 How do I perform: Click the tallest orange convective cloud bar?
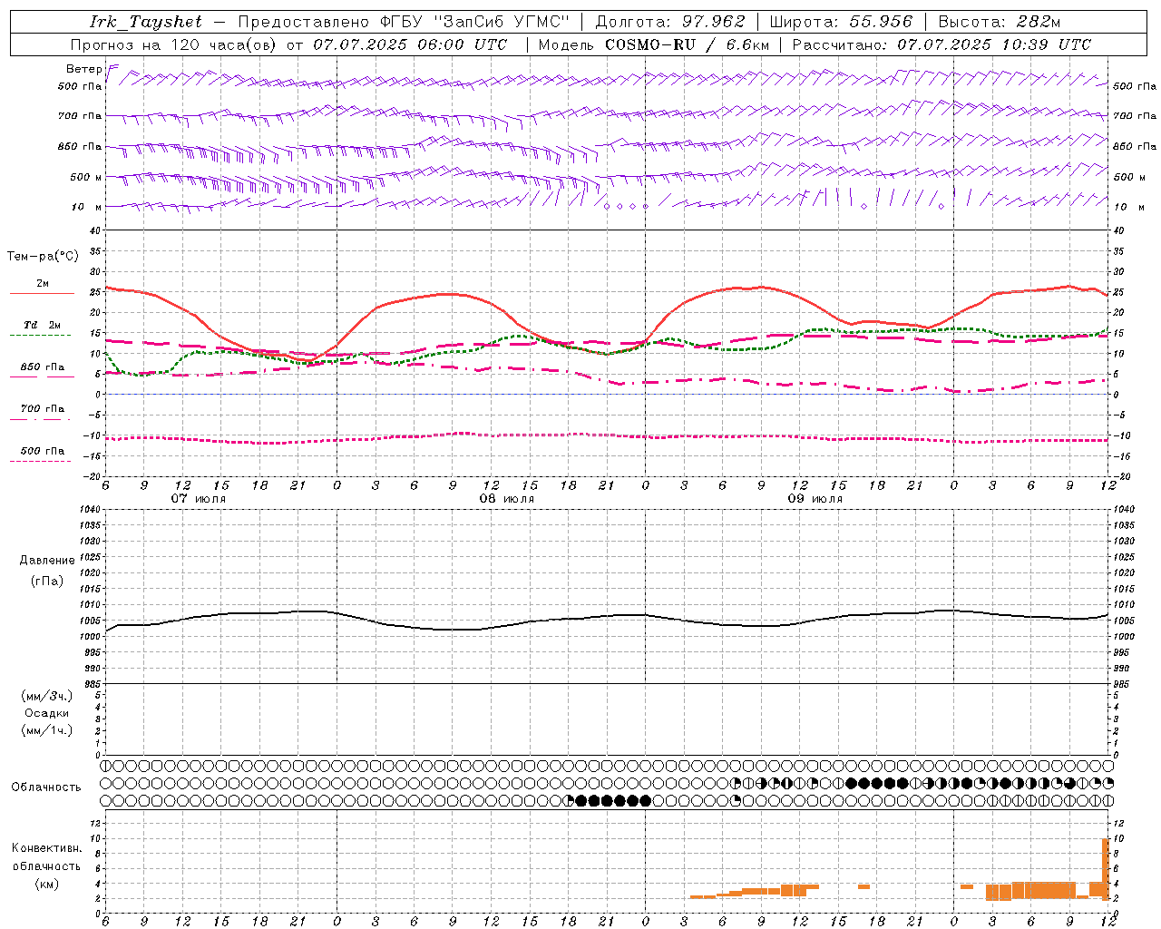(1106, 868)
